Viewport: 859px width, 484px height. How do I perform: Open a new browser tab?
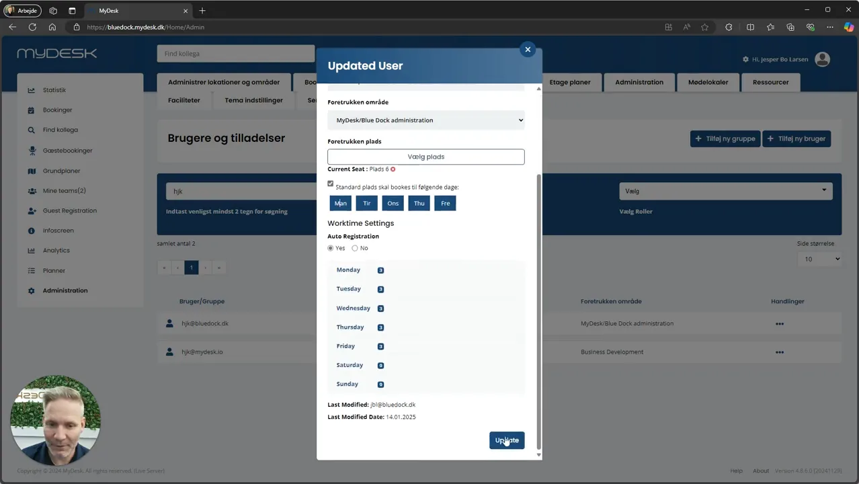point(202,10)
